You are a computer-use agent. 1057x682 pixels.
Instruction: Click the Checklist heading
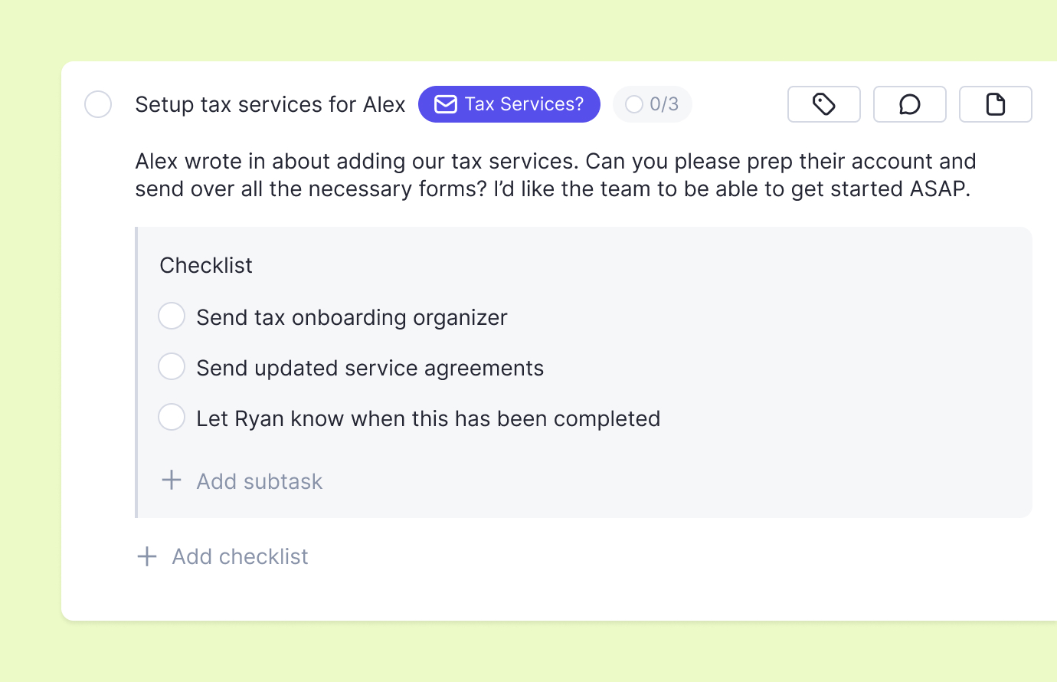pyautogui.click(x=206, y=265)
